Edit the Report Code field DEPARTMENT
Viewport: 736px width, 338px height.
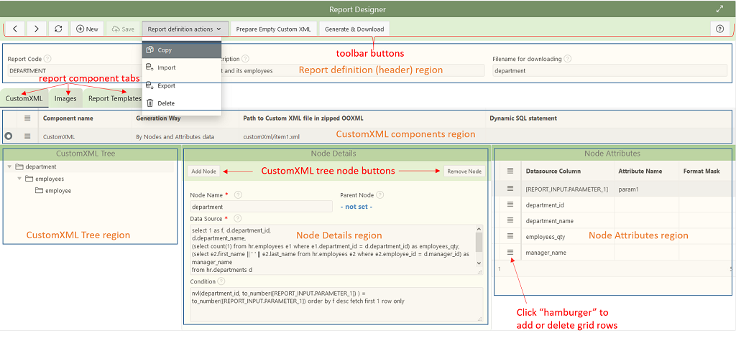tap(75, 71)
